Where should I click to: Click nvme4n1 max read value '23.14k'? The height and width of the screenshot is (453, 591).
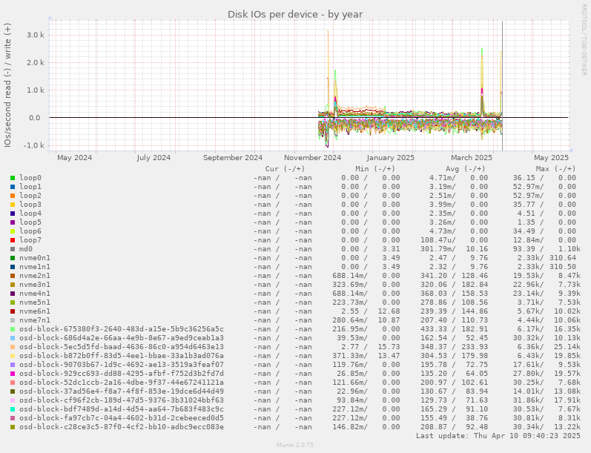(x=528, y=294)
